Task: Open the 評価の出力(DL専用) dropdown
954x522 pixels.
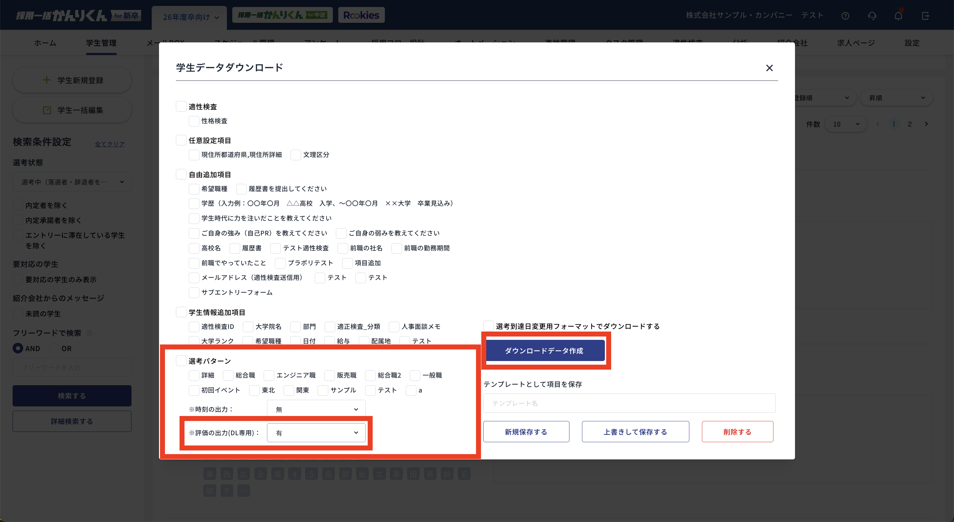Action: click(x=316, y=433)
